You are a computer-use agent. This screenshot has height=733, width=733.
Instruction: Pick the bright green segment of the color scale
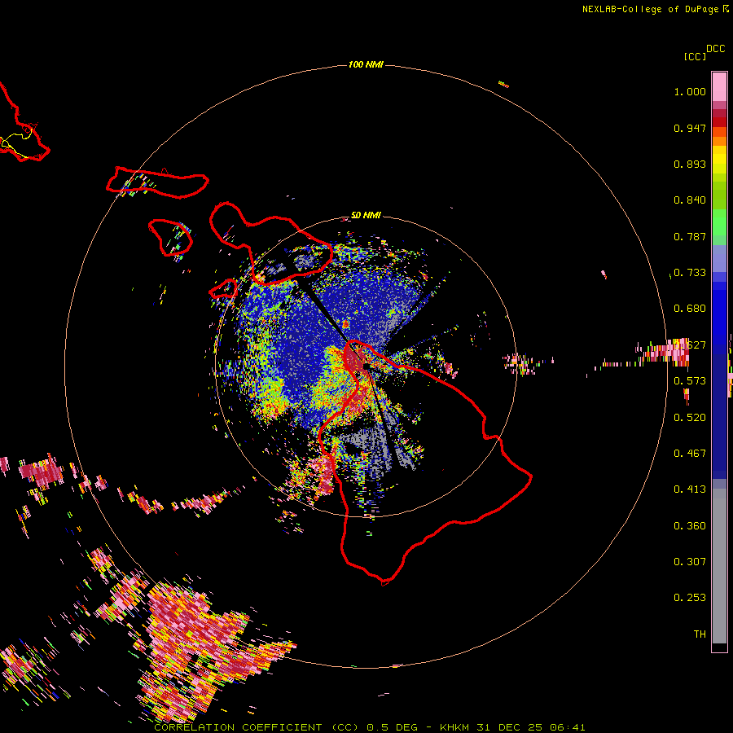click(x=719, y=222)
